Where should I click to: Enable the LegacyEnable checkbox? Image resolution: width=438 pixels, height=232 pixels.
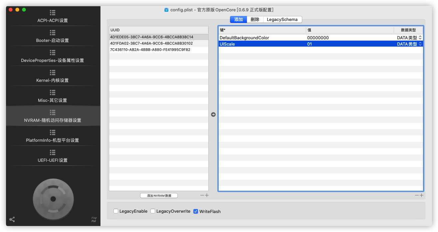tap(116, 211)
